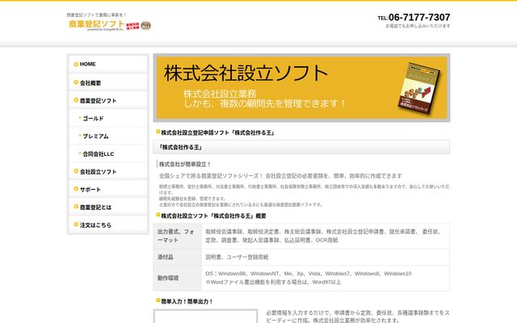The width and height of the screenshot is (517, 323).
Task: Click the software box image in banner
Action: click(419, 89)
